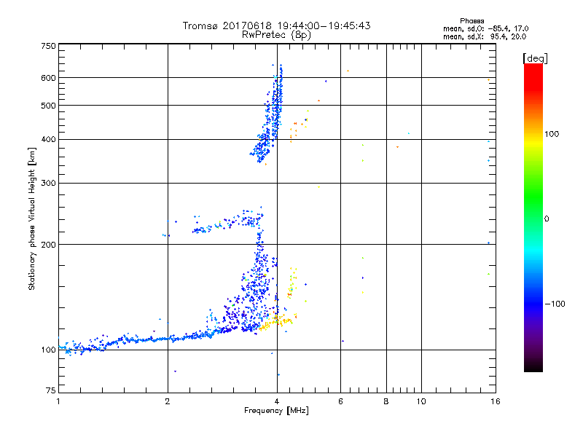Click the blue region near -100 on the color bar
583x437 pixels.
(533, 303)
